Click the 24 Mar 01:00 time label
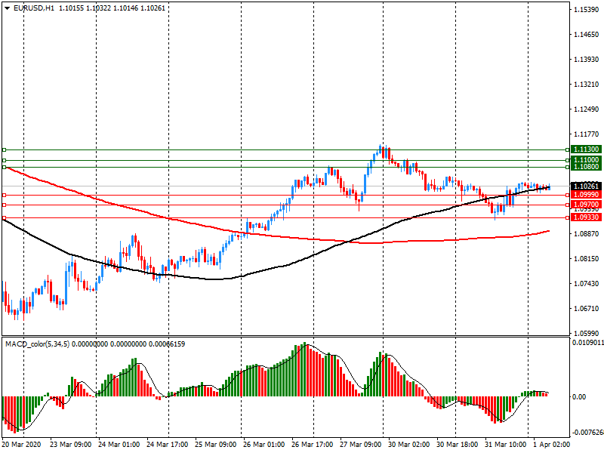This screenshot has height=453, width=604. point(119,445)
